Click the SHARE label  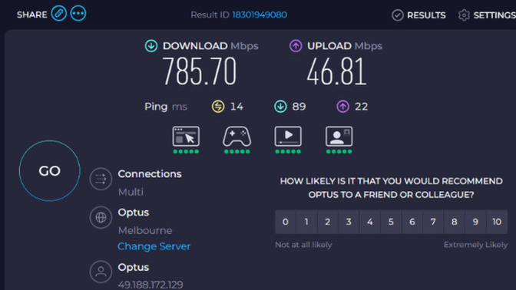pyautogui.click(x=32, y=15)
